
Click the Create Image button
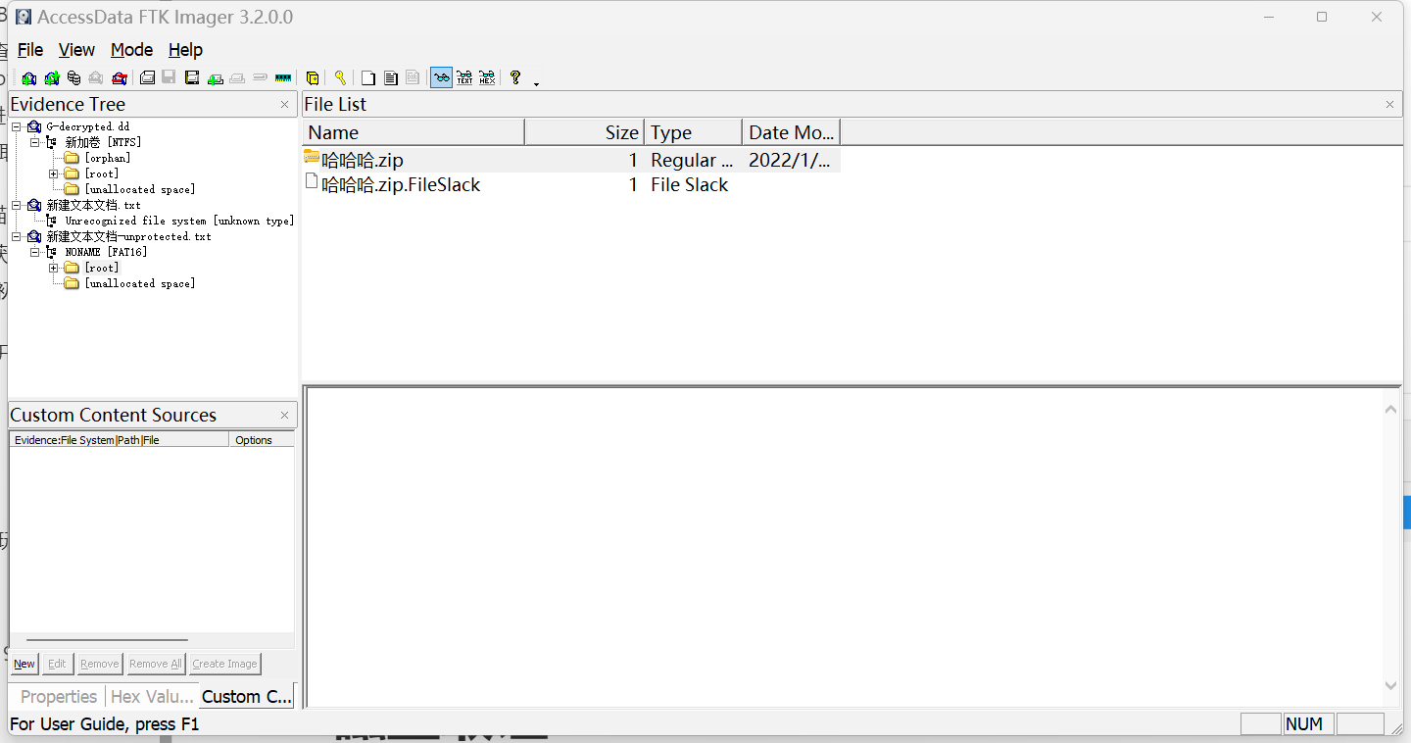click(224, 664)
